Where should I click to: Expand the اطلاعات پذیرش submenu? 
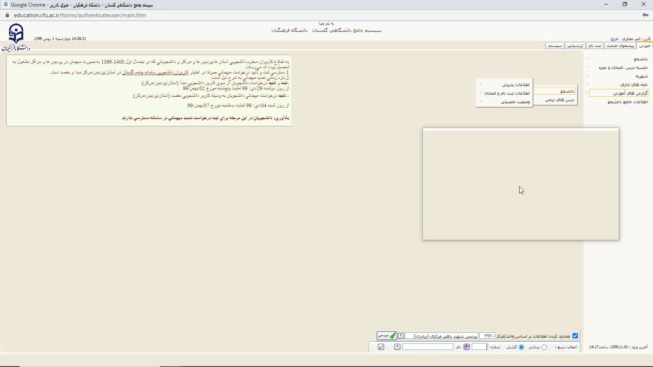pos(515,84)
